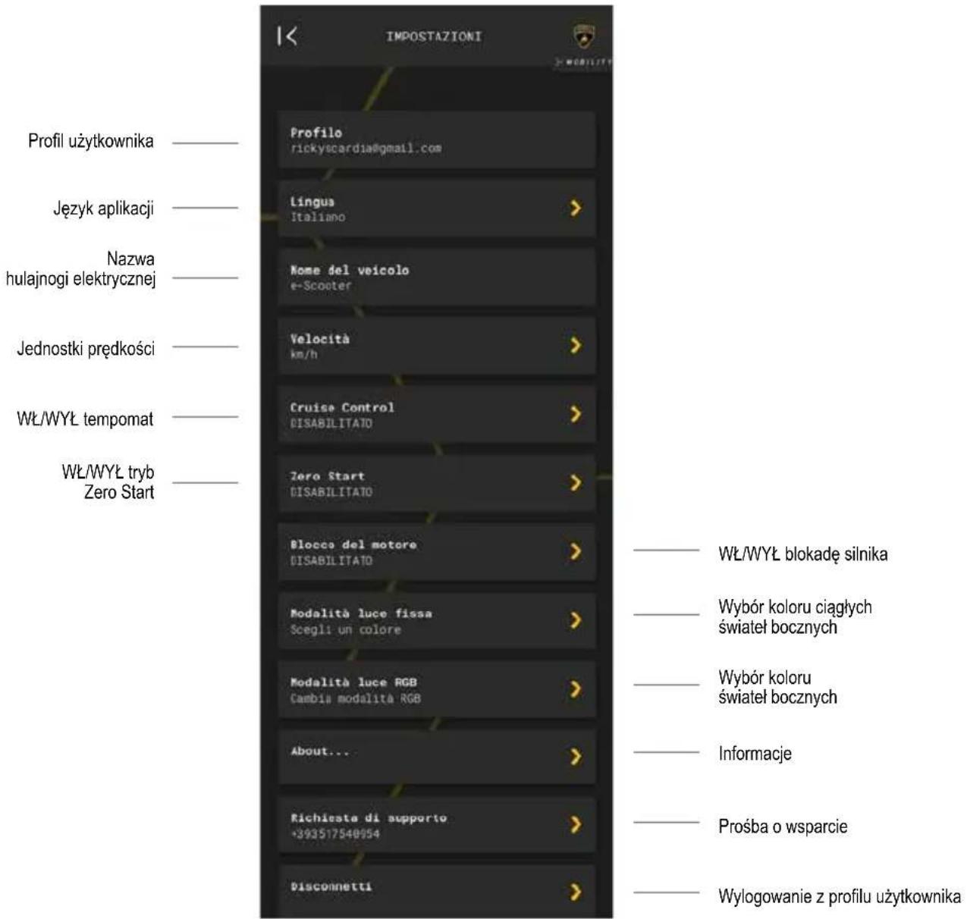967x919 pixels.
Task: Open the About... menu entry
Action: pos(436,757)
